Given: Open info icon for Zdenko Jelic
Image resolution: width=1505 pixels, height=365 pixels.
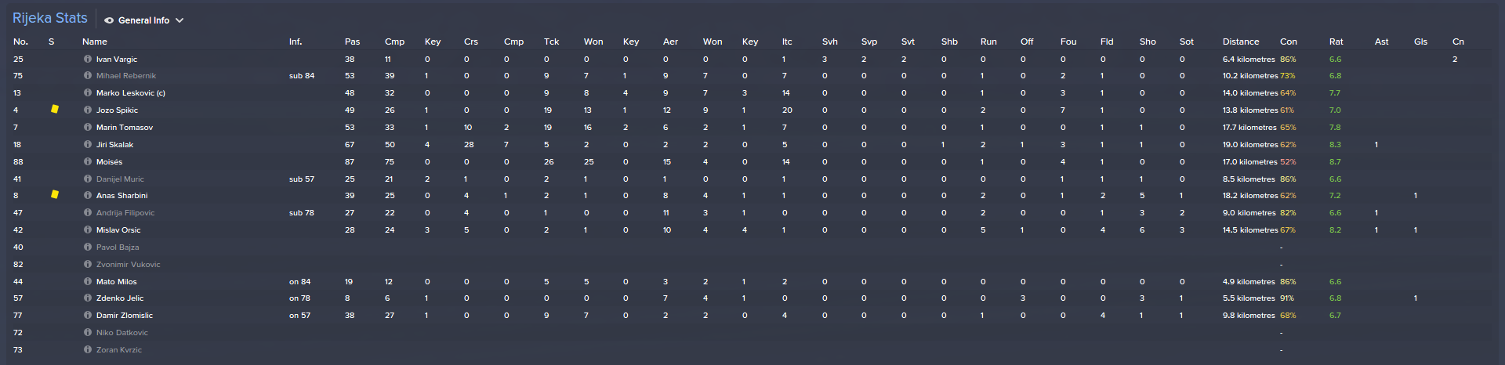Looking at the screenshot, I should click(88, 298).
